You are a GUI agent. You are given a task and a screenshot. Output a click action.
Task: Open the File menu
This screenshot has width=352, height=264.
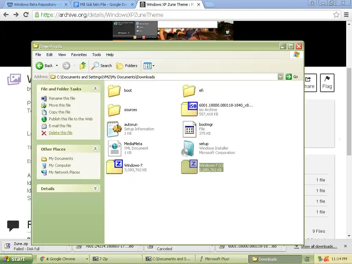point(38,55)
